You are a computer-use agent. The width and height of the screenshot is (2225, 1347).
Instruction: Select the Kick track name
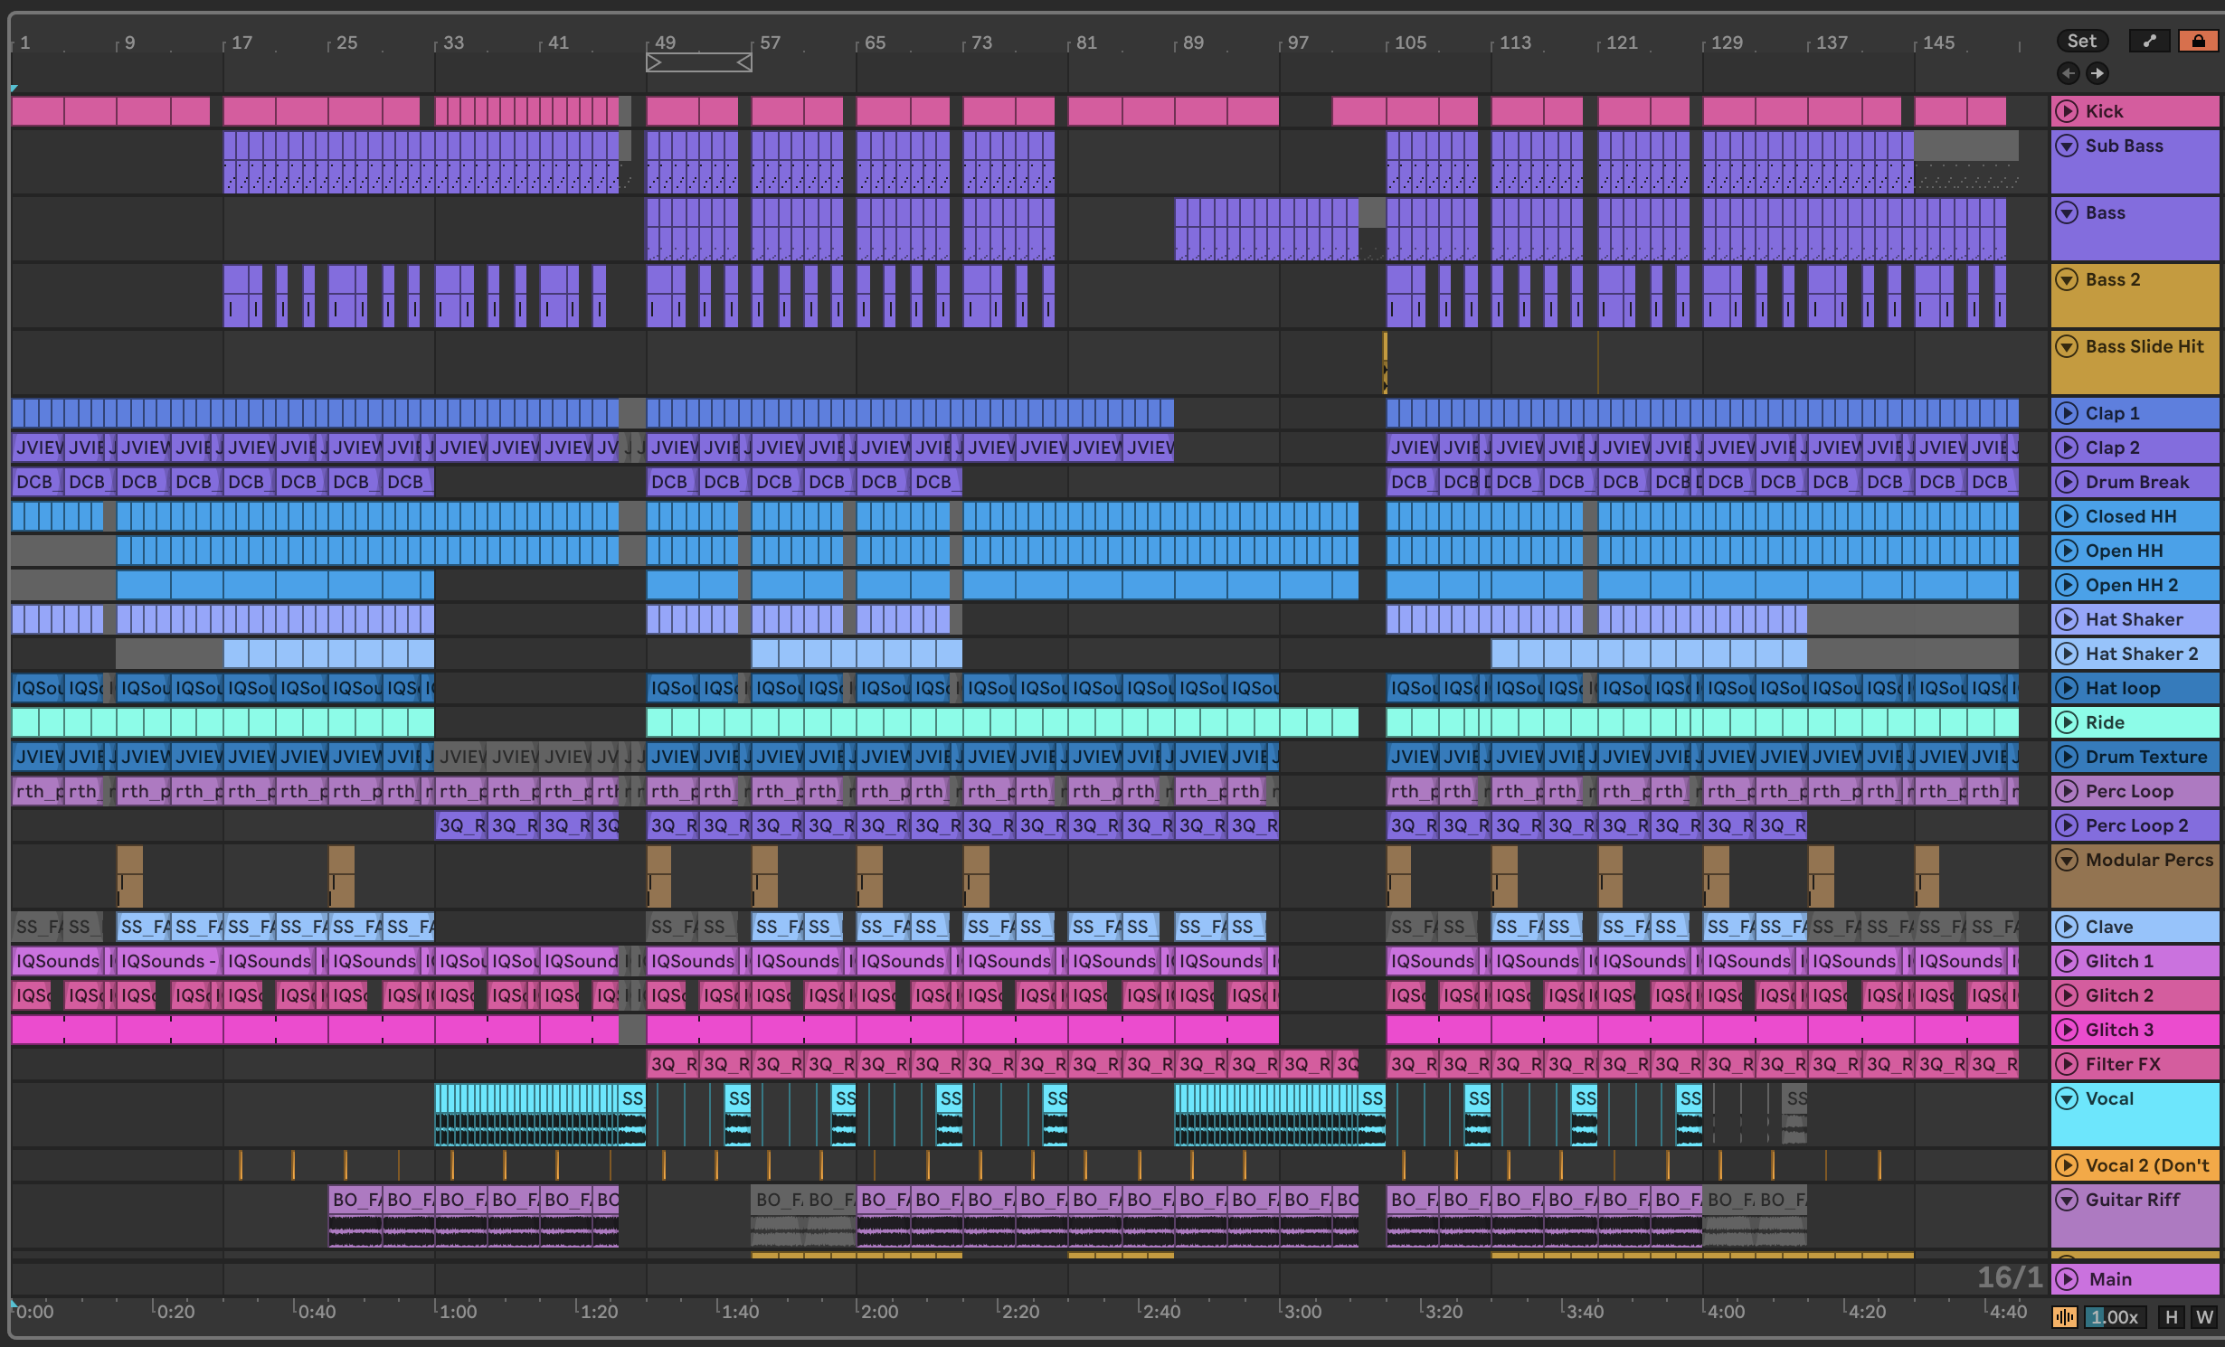[2104, 111]
